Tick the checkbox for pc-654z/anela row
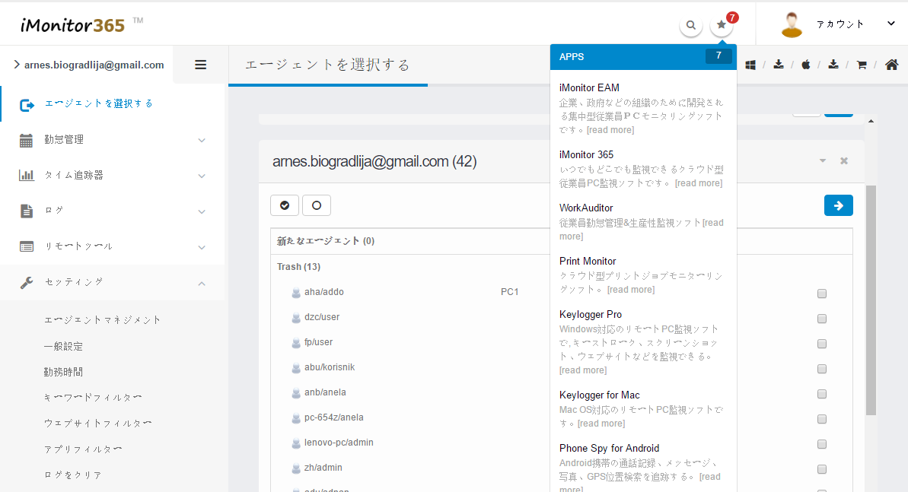Image resolution: width=908 pixels, height=492 pixels. click(x=822, y=419)
